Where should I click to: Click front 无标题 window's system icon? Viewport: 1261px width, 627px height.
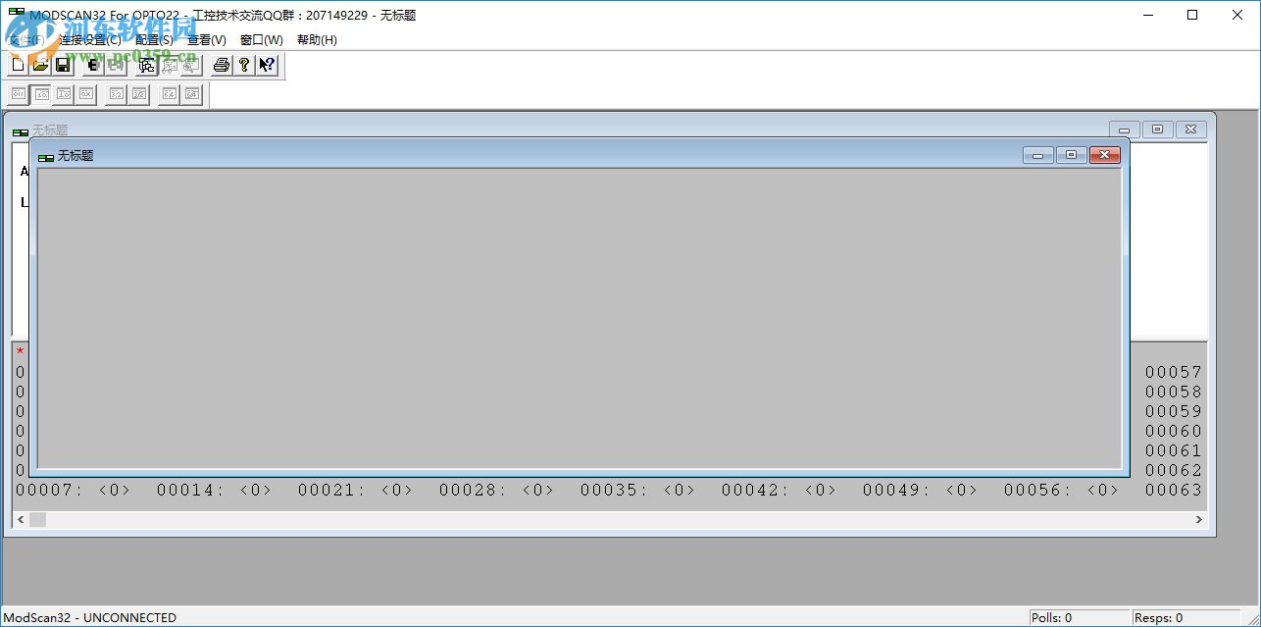(x=46, y=156)
